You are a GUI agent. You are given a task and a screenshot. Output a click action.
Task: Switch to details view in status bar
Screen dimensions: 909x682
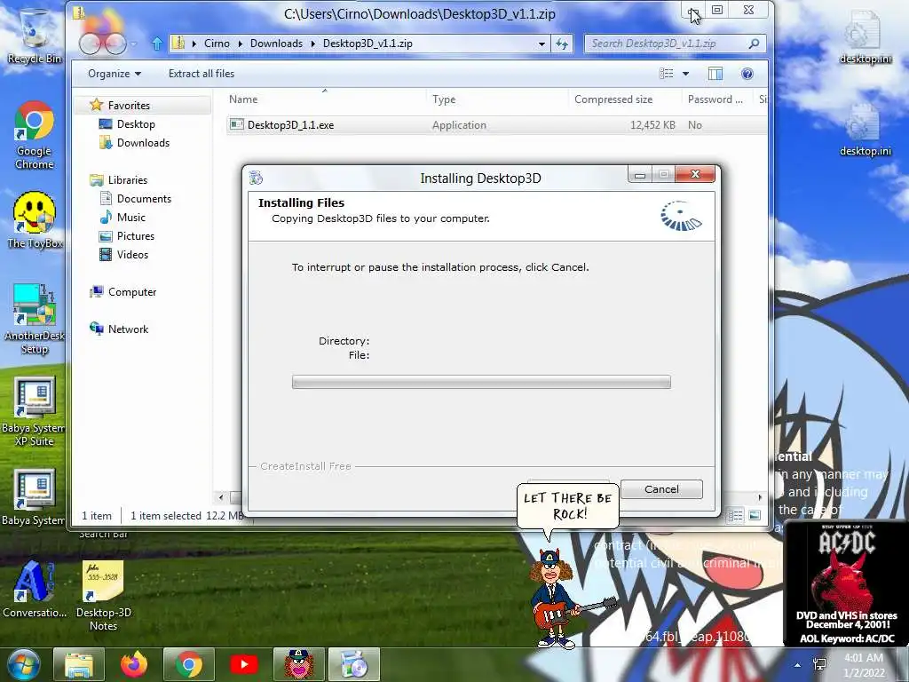point(735,516)
